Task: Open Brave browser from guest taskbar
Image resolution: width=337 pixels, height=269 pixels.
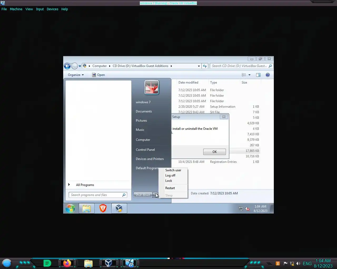Action: pos(103,208)
